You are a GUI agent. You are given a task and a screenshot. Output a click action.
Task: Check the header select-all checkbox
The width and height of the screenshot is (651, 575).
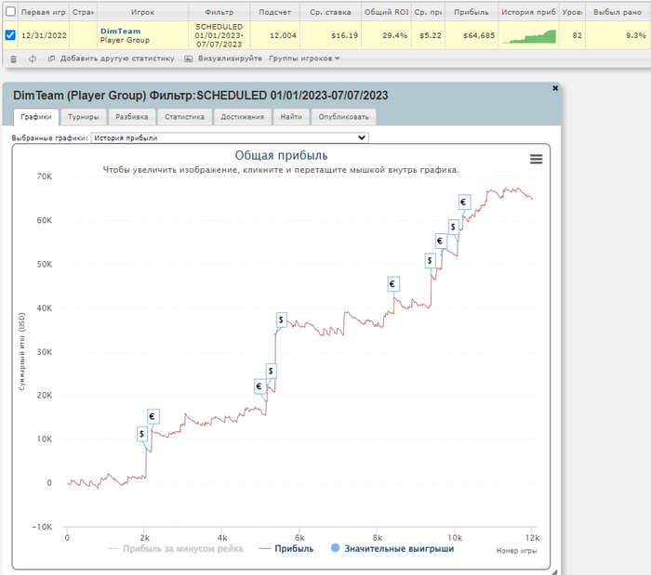(10, 11)
